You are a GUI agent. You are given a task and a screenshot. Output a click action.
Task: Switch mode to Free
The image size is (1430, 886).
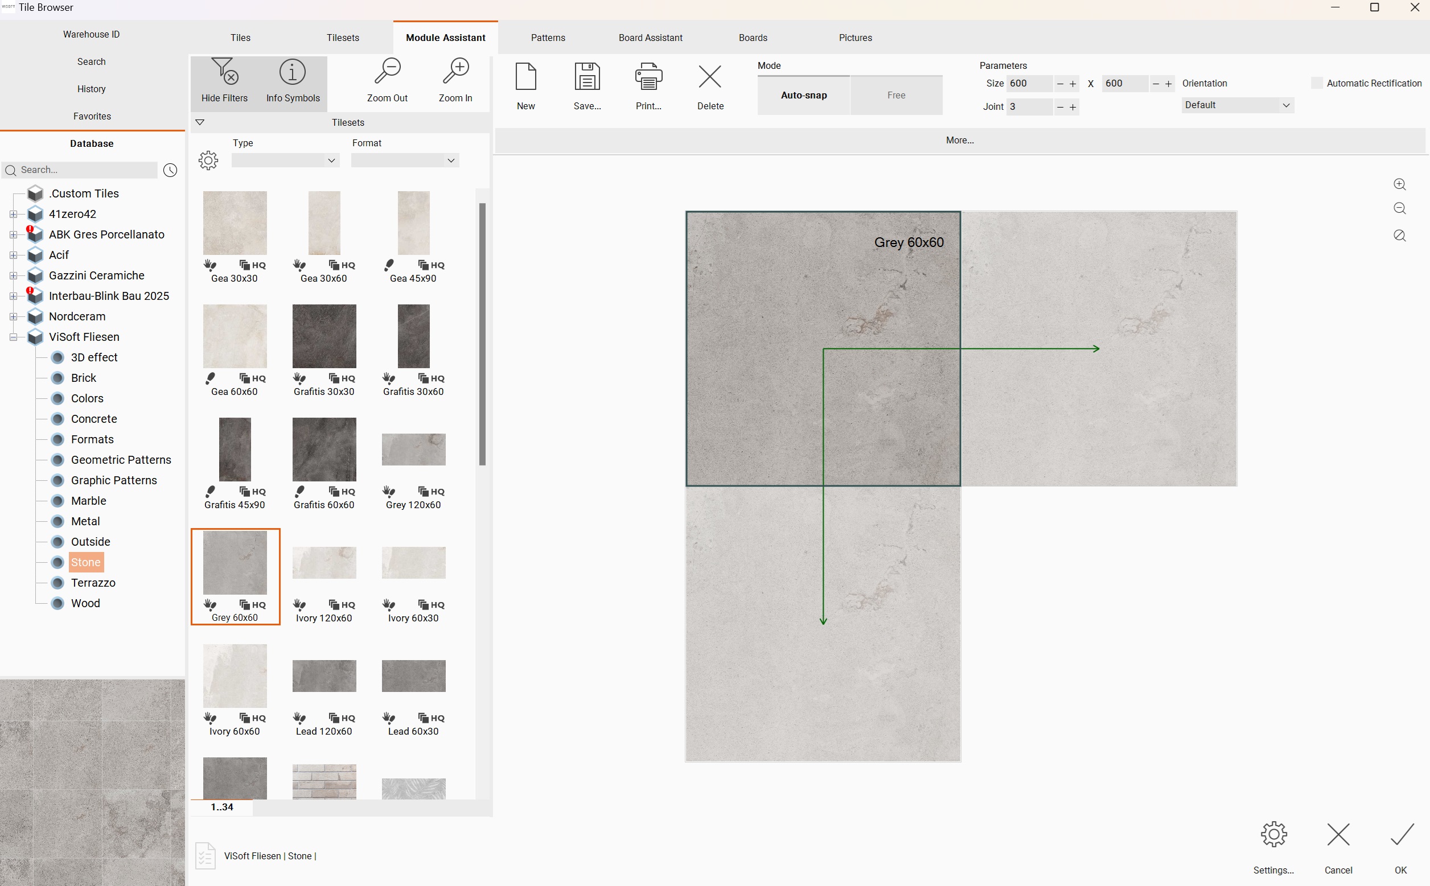[x=896, y=95]
